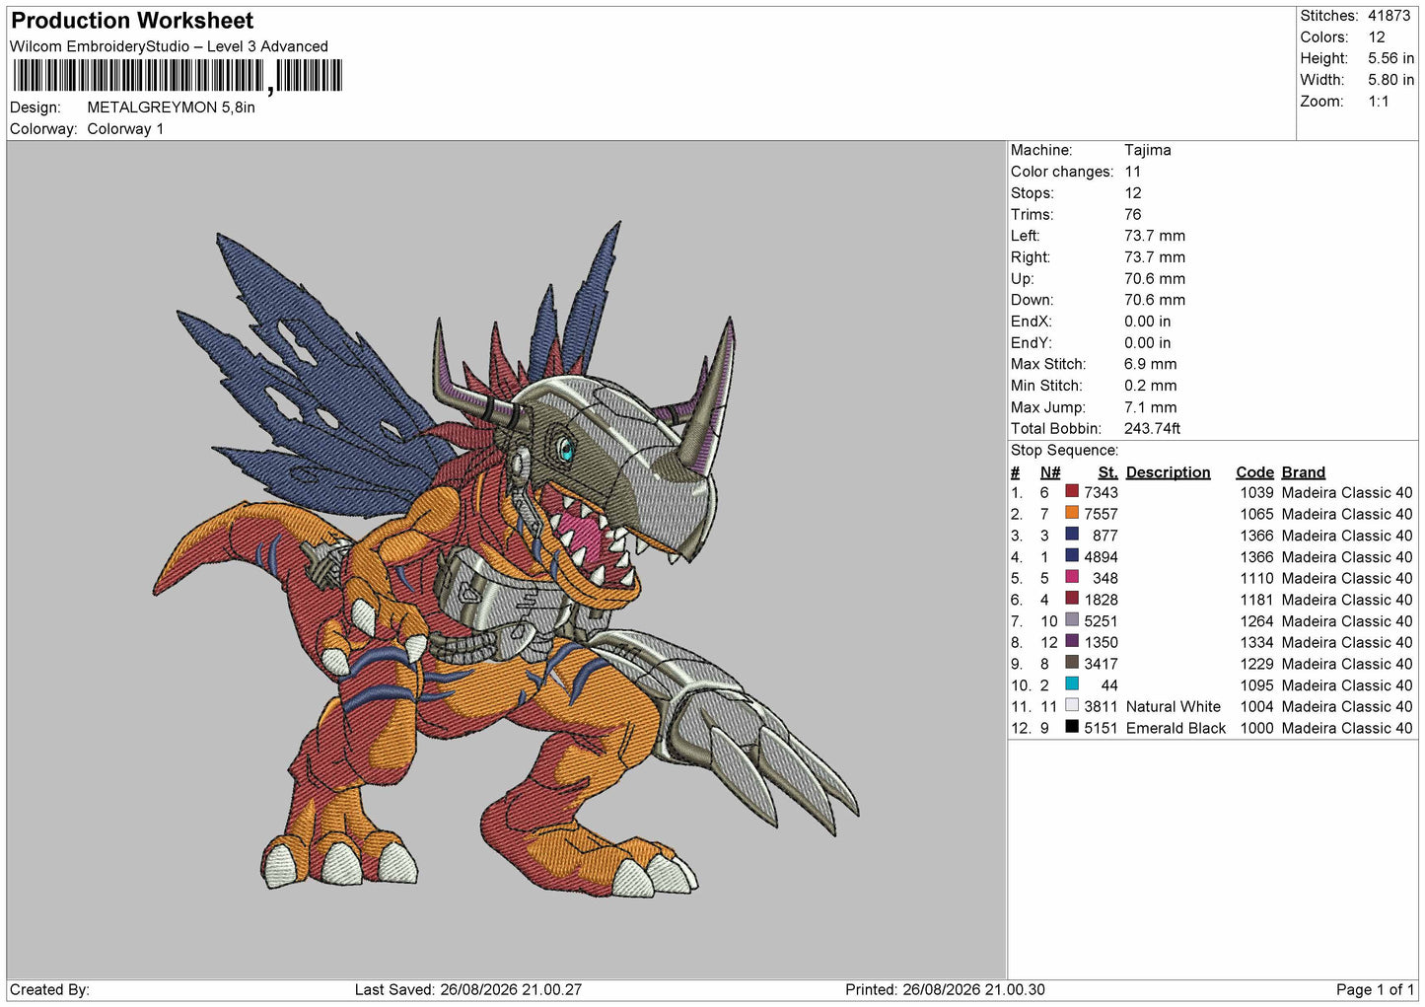Viewport: 1425px width, 1007px height.
Task: Click 'Wilcom EmbroideryStudio – Level 3 Advanced' text
Action: tap(169, 46)
